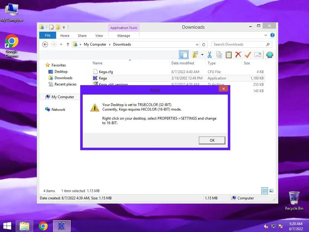
Task: Select the Kega.cfg file
Action: click(178, 72)
